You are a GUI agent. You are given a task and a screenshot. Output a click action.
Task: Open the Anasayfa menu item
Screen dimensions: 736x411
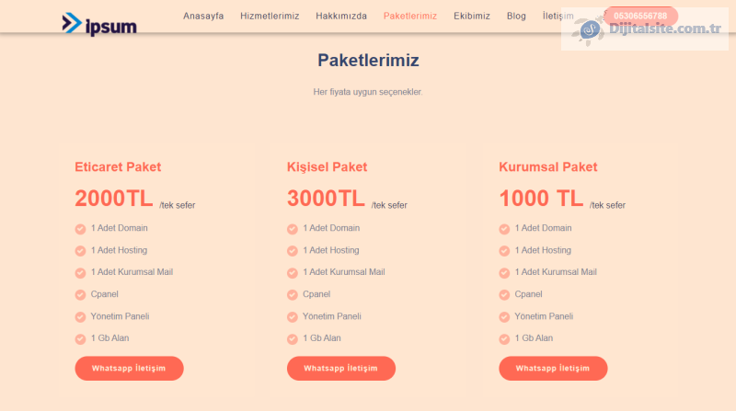click(x=203, y=17)
